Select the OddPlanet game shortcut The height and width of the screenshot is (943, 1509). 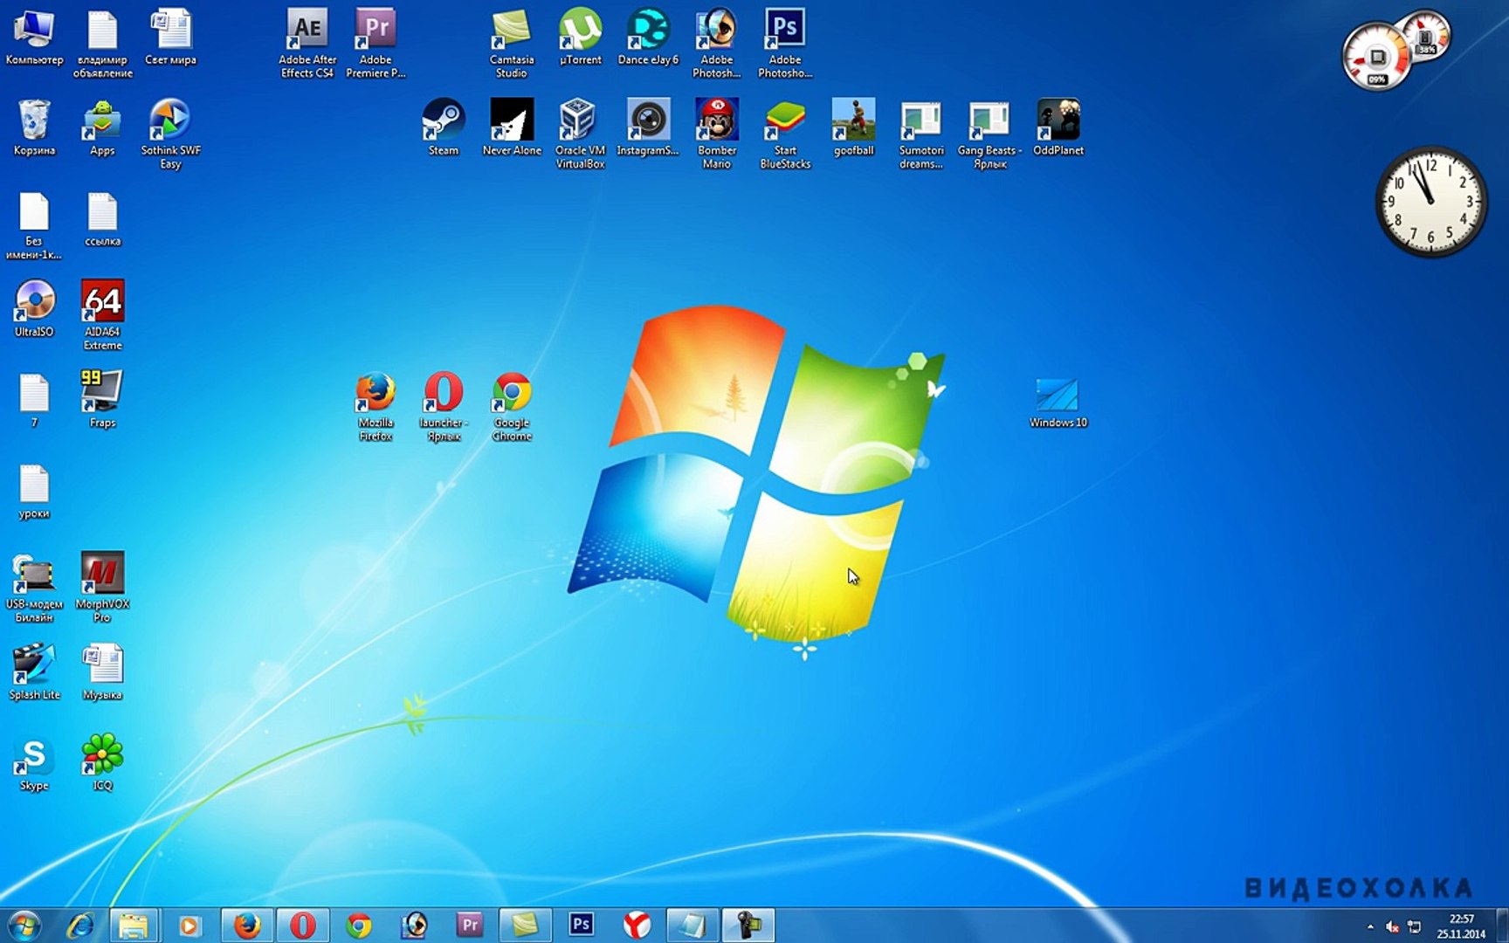[1058, 127]
